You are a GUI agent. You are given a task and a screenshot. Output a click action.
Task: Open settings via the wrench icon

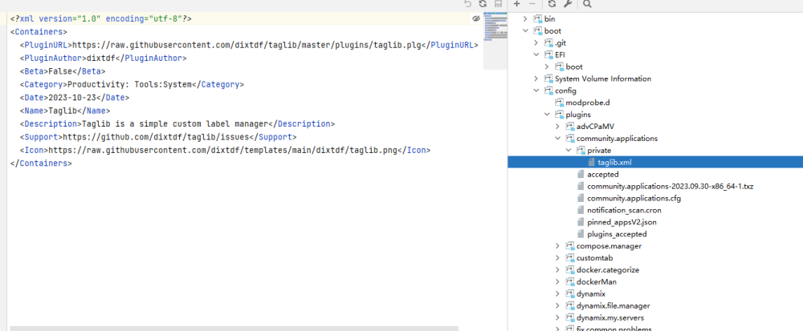(x=568, y=4)
